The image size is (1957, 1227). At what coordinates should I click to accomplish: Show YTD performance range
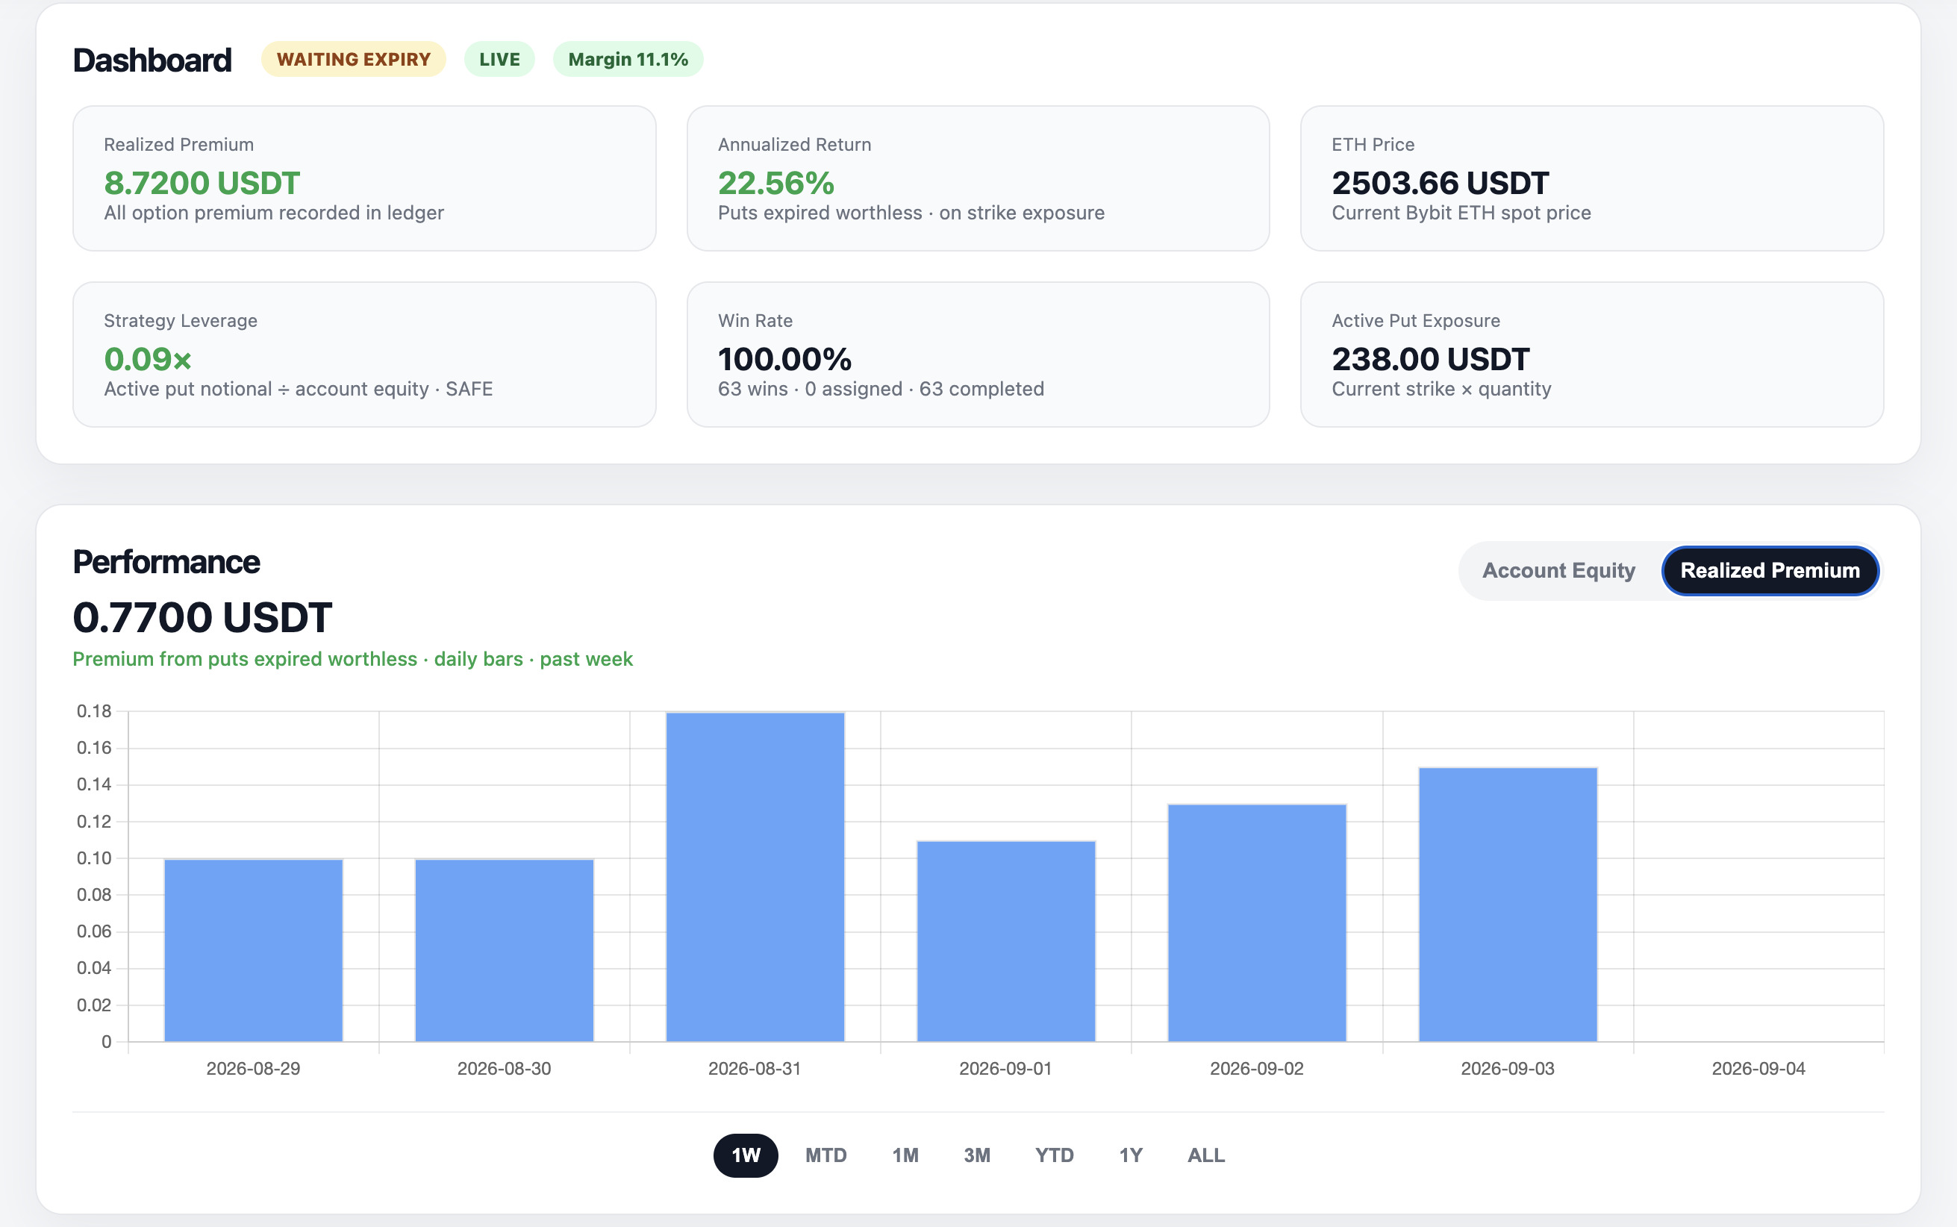(1054, 1155)
